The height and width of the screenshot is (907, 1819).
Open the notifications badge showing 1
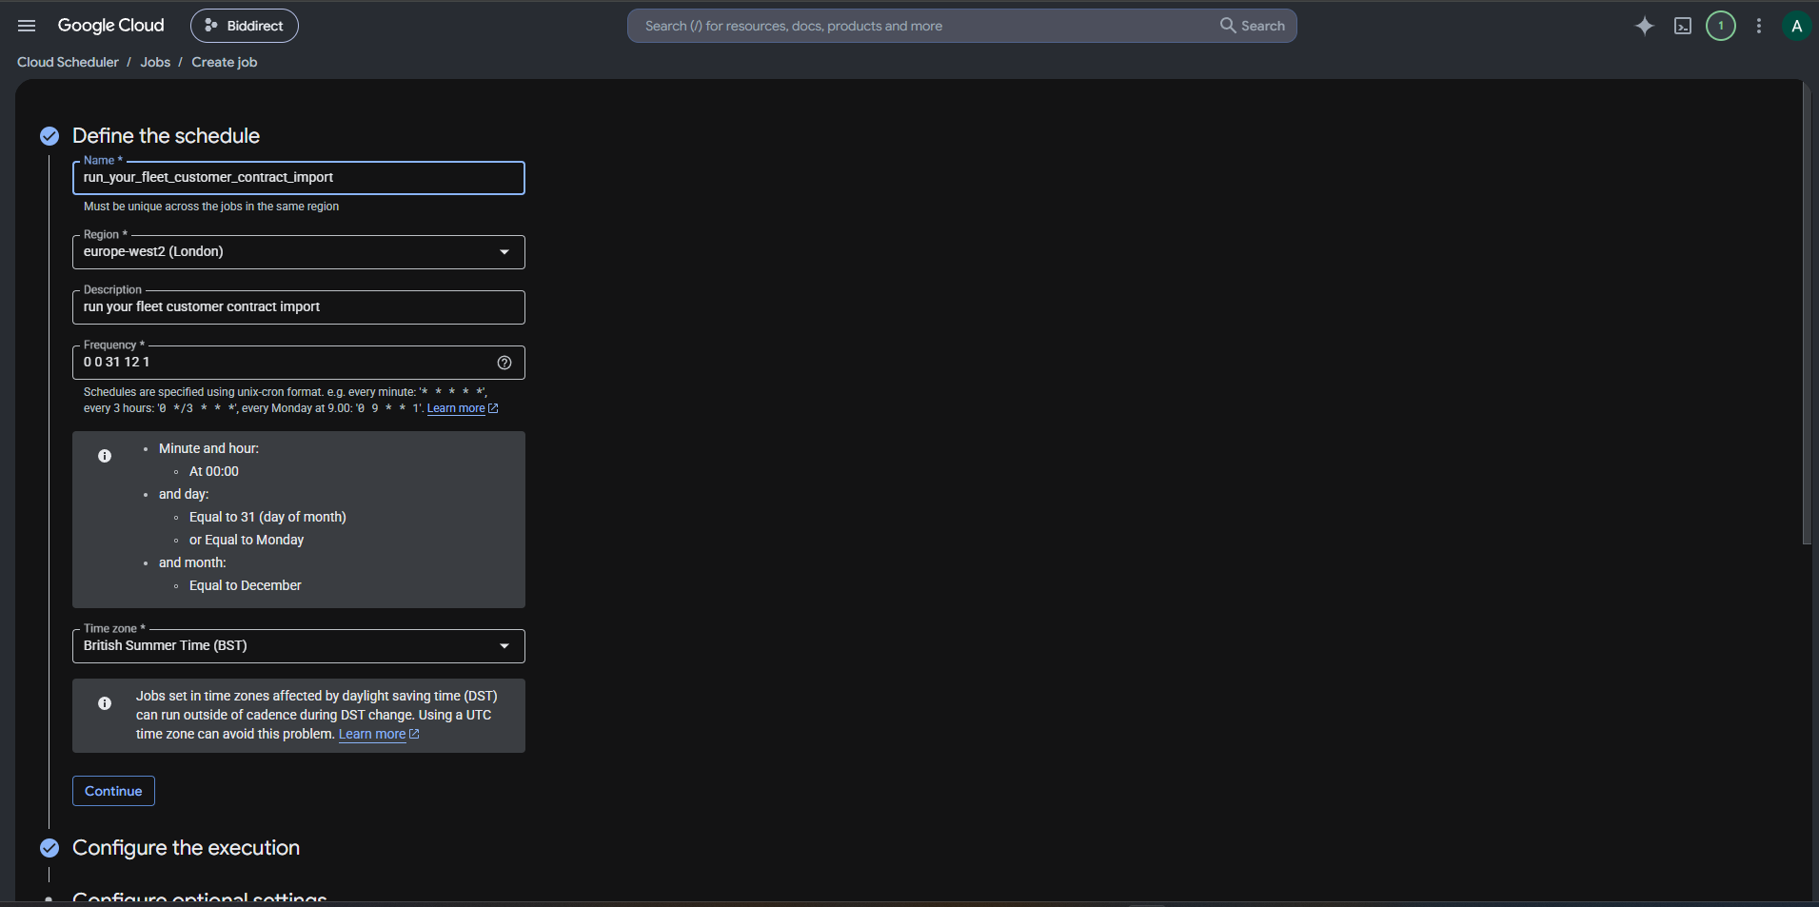[x=1720, y=26]
